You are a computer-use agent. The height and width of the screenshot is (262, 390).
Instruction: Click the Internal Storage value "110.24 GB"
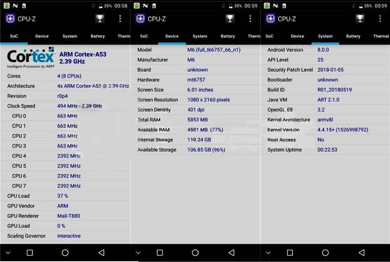(199, 140)
